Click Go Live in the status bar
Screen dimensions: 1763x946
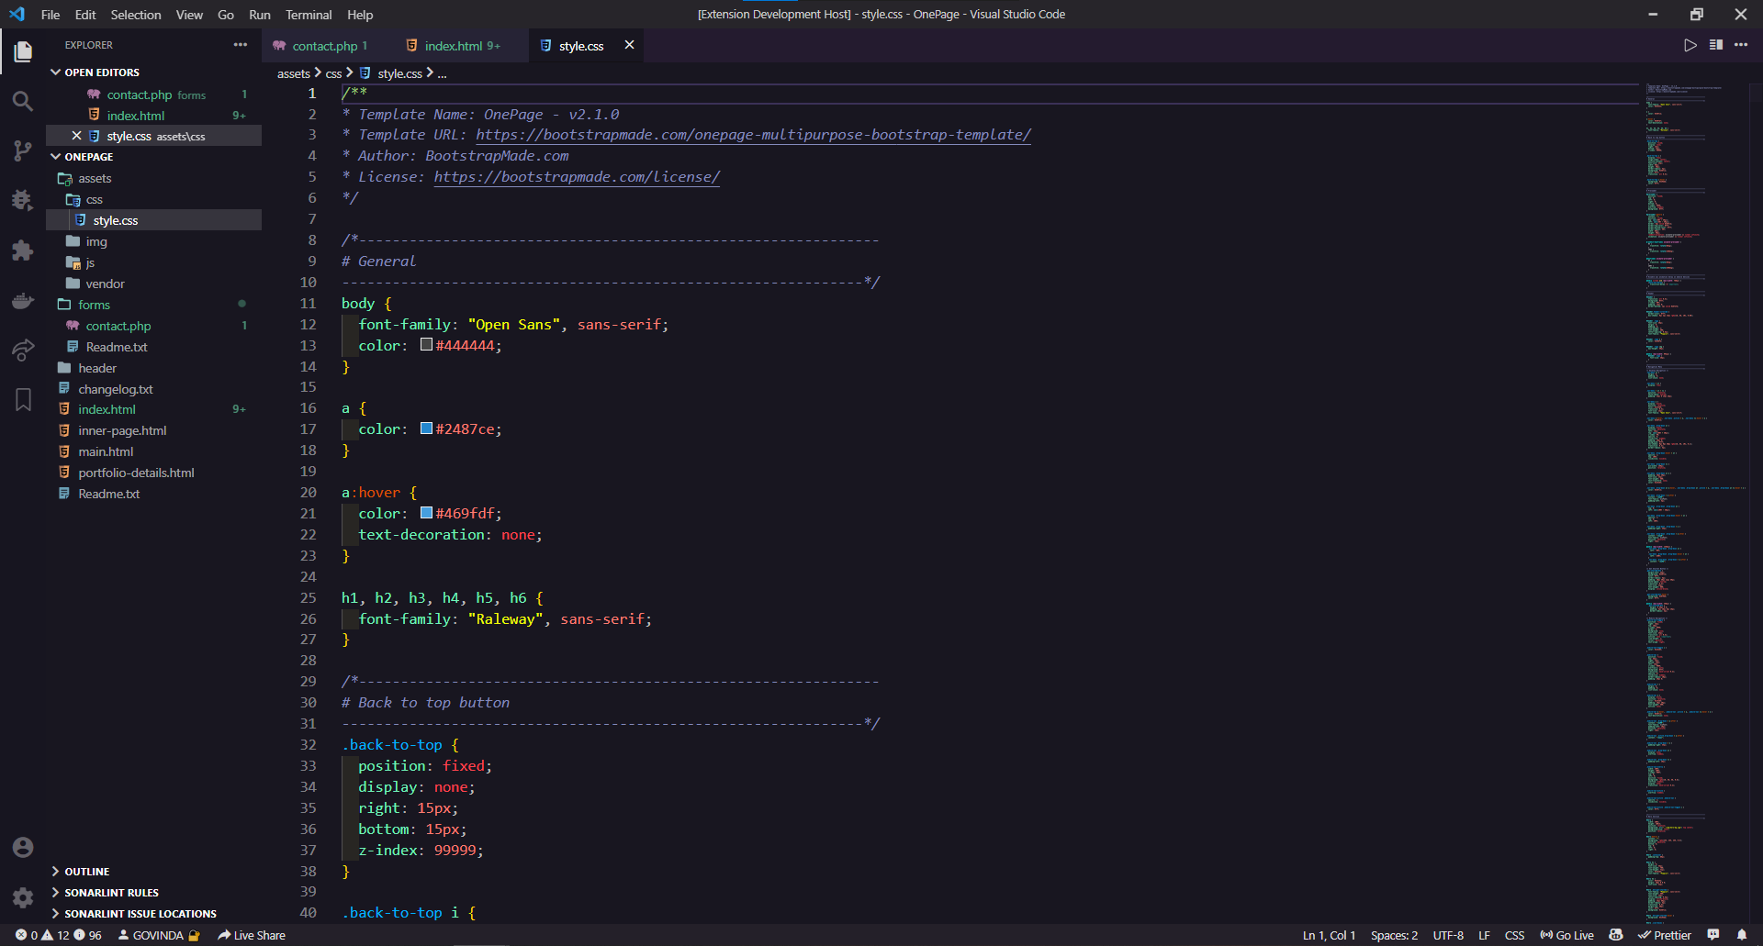(x=1566, y=935)
